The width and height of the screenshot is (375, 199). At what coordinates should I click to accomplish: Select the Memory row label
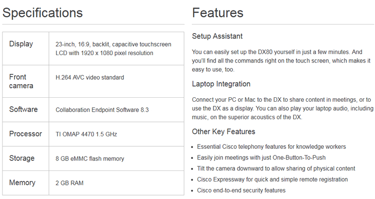pos(22,182)
